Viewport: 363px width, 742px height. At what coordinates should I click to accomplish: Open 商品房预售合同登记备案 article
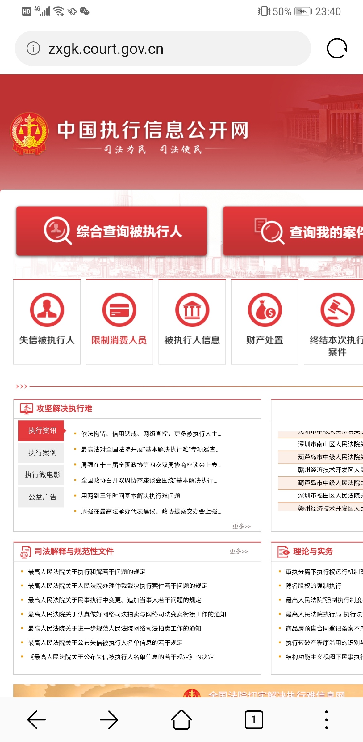click(x=324, y=628)
